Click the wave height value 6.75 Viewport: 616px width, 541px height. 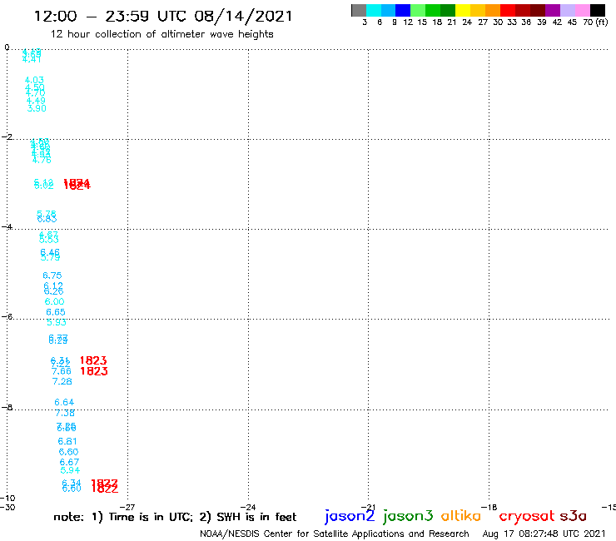(52, 275)
